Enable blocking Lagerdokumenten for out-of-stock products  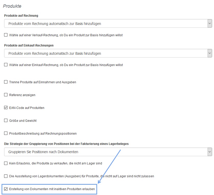[6, 176]
